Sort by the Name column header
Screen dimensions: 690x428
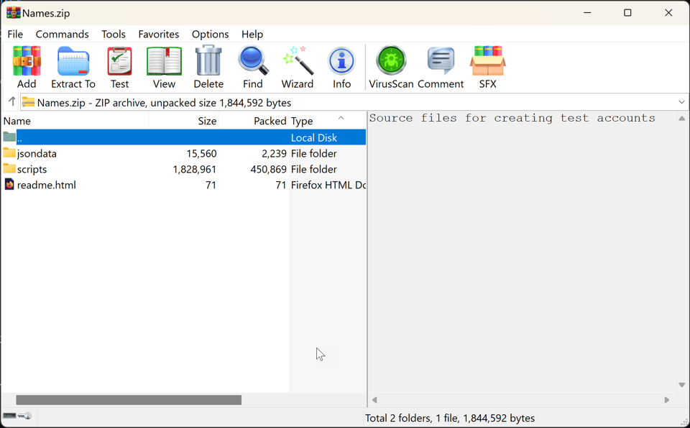75,121
